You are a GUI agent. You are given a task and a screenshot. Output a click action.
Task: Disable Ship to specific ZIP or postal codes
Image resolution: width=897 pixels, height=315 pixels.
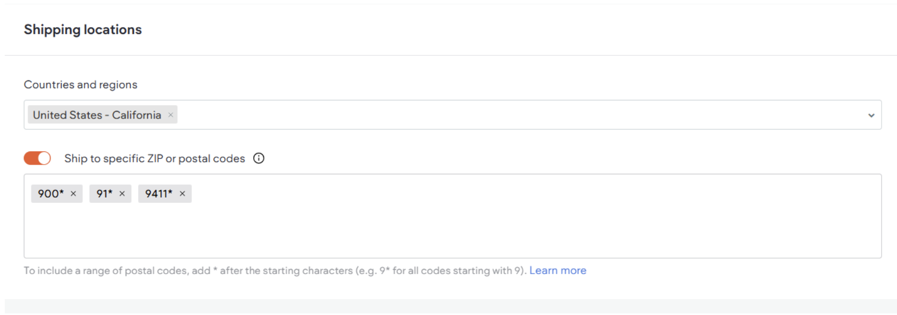pos(37,158)
